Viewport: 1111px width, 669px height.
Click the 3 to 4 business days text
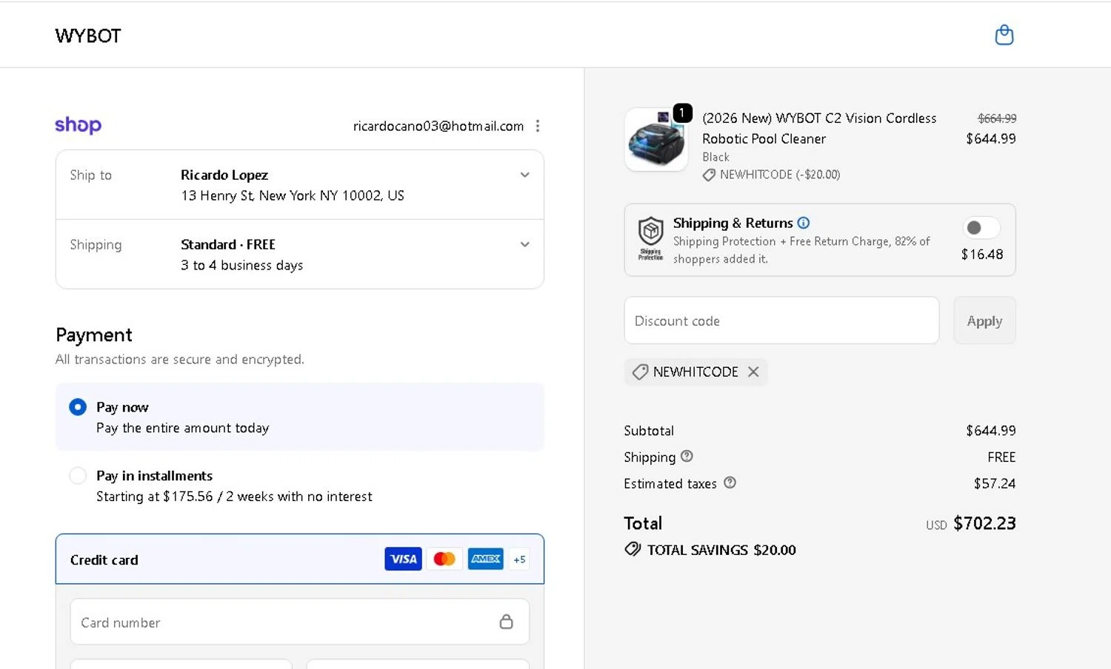pyautogui.click(x=242, y=265)
